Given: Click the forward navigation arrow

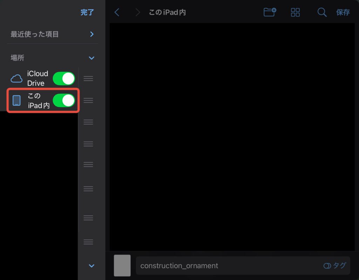Looking at the screenshot, I should (137, 13).
